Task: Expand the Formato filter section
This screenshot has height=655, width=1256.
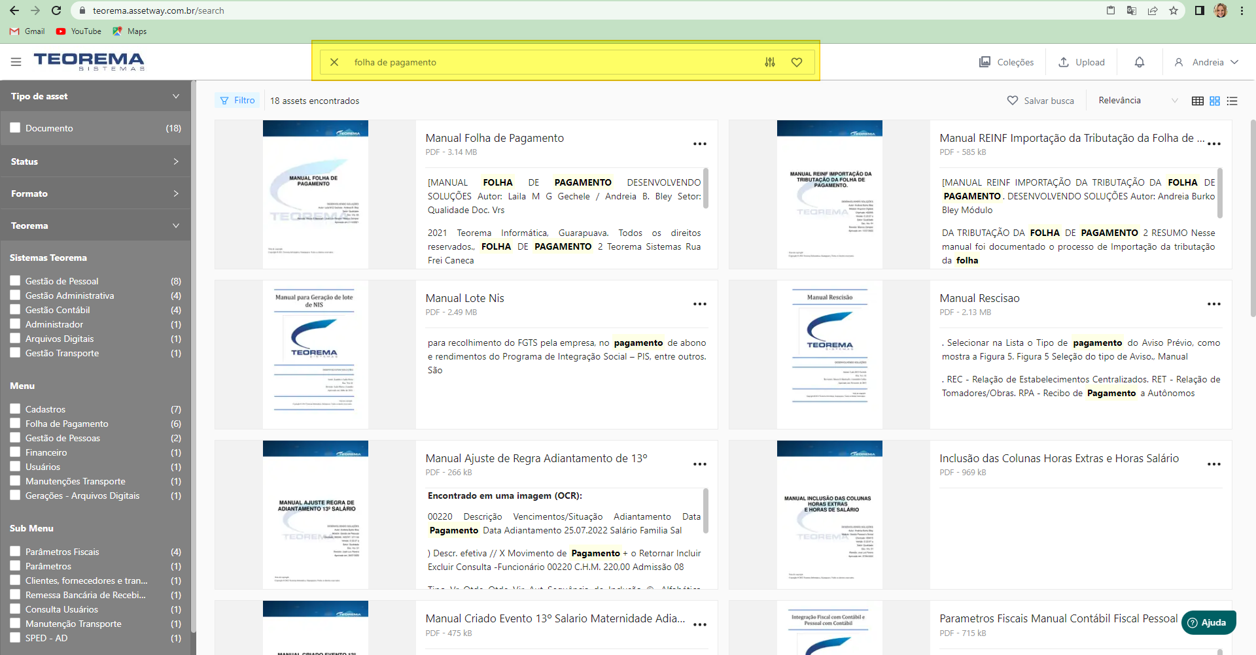Action: [96, 193]
